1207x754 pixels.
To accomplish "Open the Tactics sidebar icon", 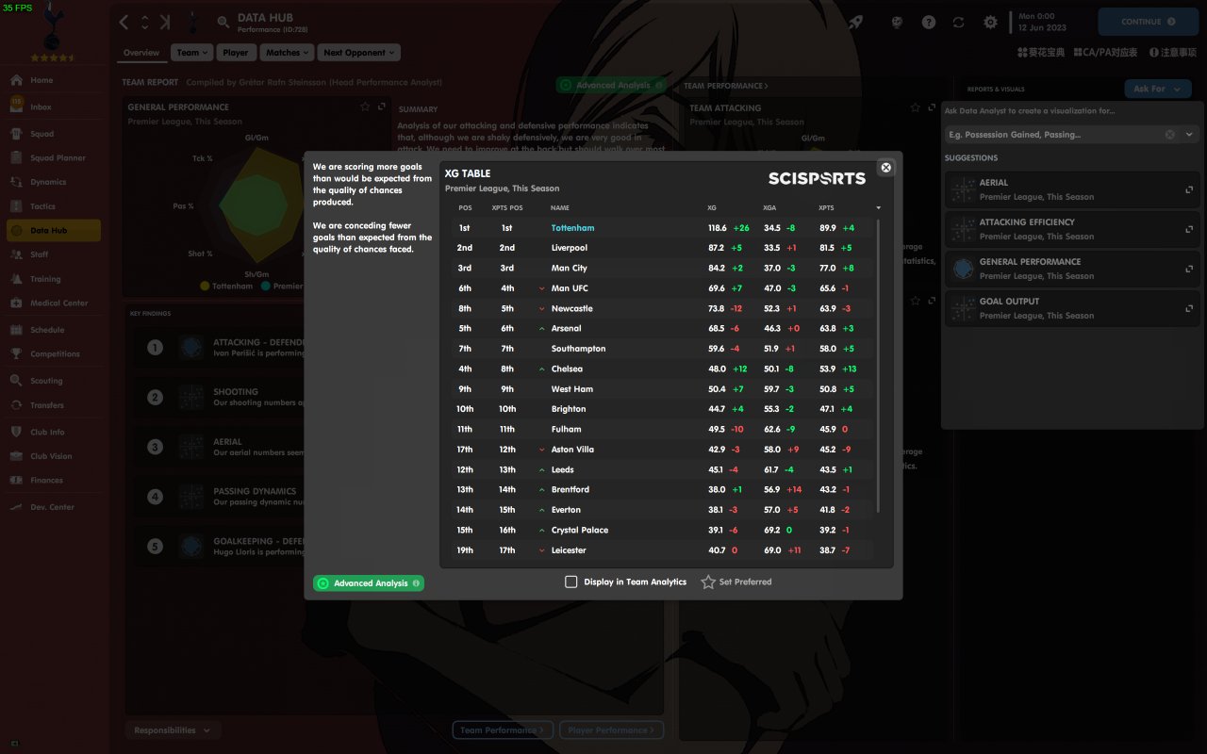I will coord(16,206).
